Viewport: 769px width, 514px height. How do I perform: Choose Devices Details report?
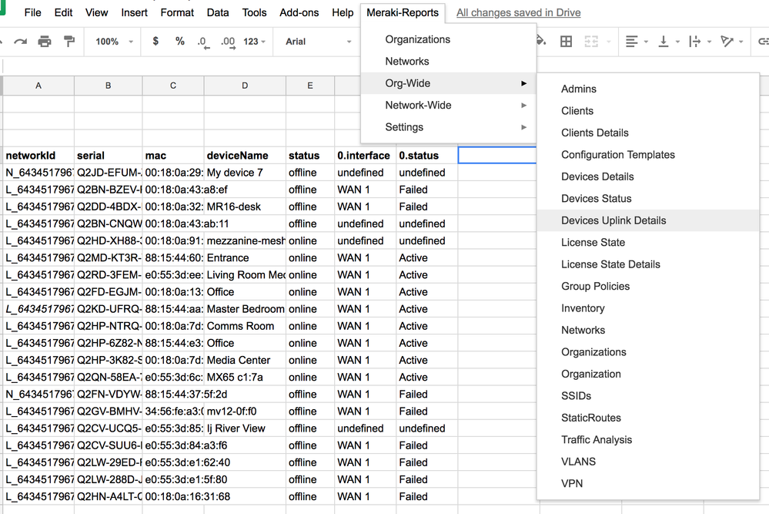click(648, 176)
